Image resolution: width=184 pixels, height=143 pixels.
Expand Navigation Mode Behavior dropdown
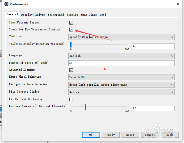coord(122,85)
